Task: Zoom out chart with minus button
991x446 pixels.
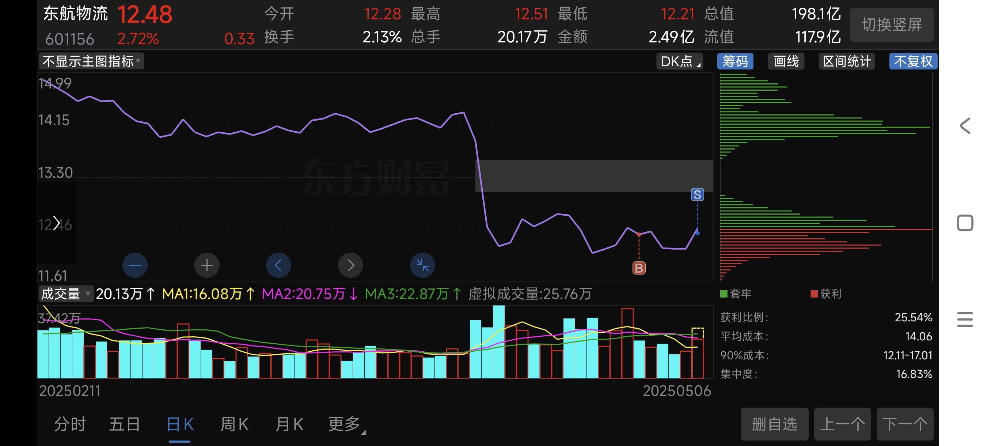Action: 134,265
